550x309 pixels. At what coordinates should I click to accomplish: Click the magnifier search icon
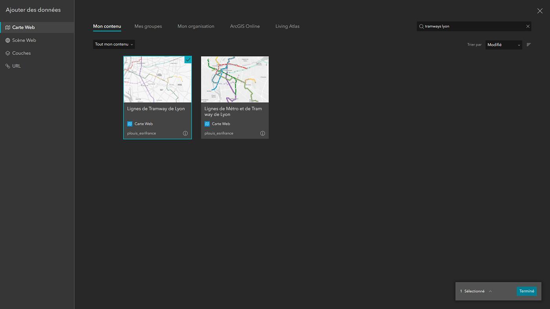(421, 26)
